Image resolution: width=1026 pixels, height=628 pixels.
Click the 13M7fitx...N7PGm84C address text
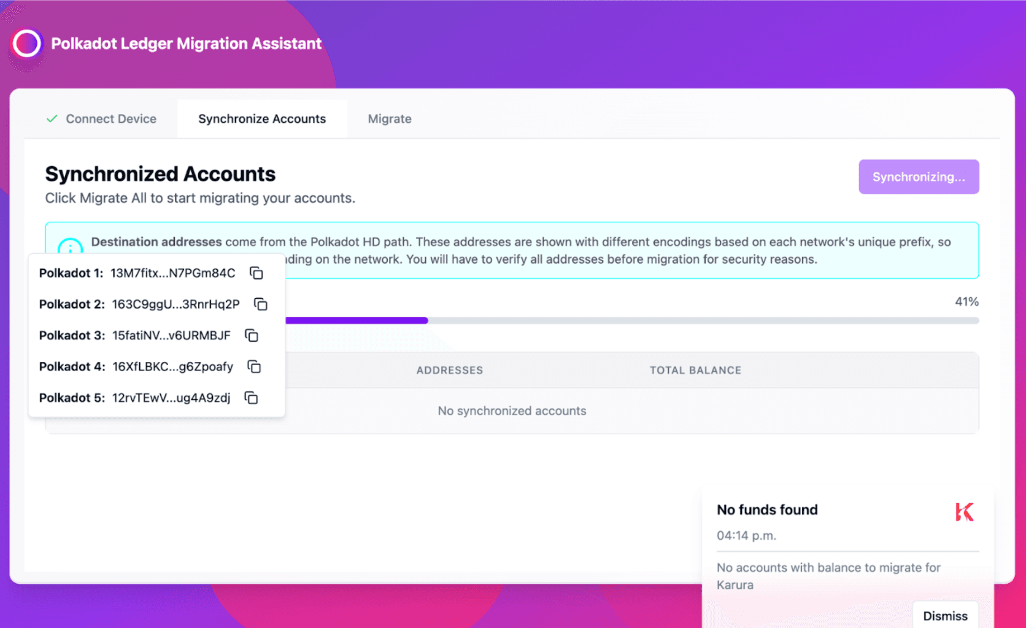[x=172, y=273]
